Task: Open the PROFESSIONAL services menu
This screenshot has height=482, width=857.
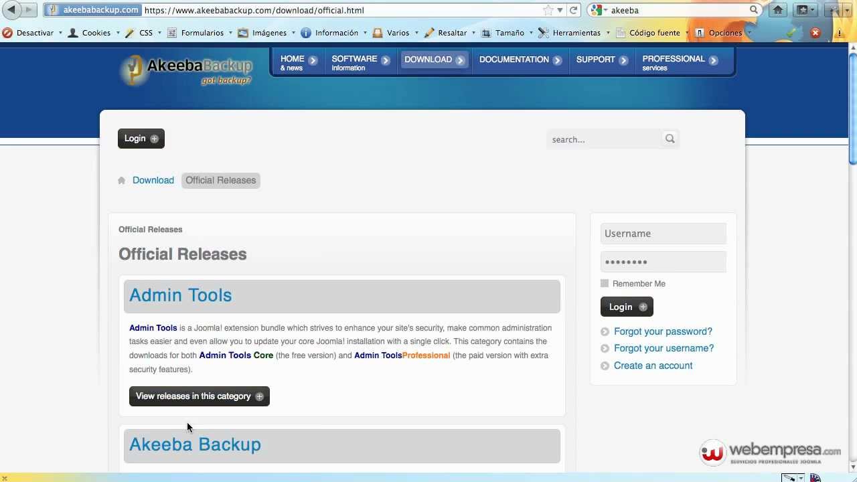Action: tap(680, 62)
